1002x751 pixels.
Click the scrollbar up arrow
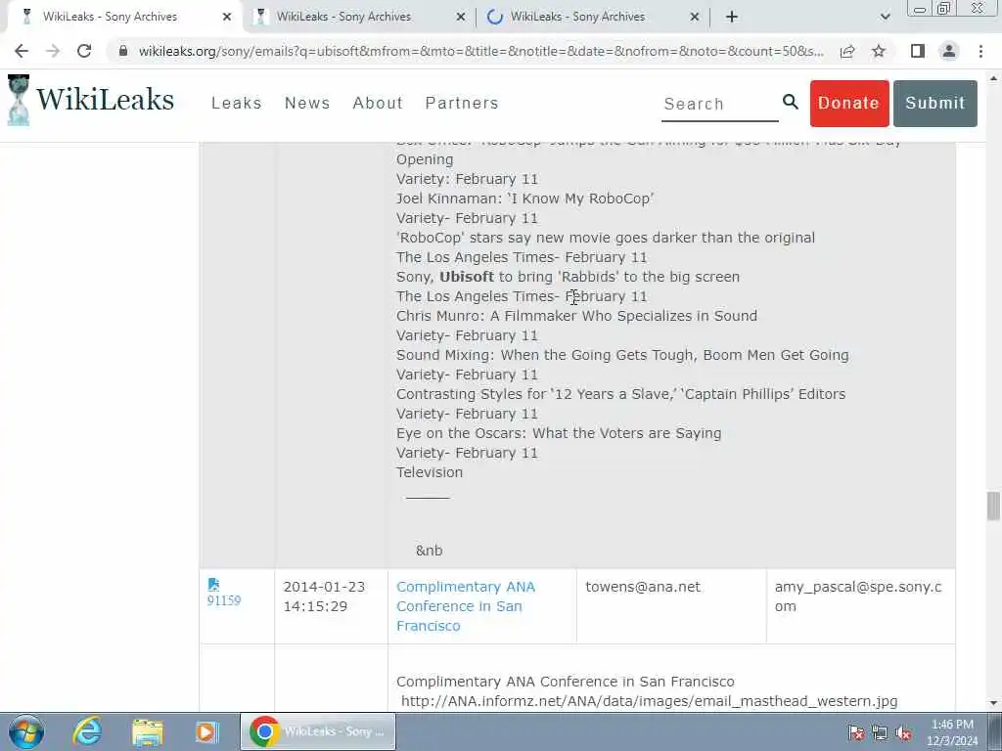click(x=993, y=78)
